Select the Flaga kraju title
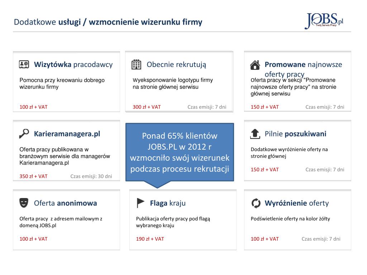This screenshot has width=367, height=275. click(x=168, y=203)
